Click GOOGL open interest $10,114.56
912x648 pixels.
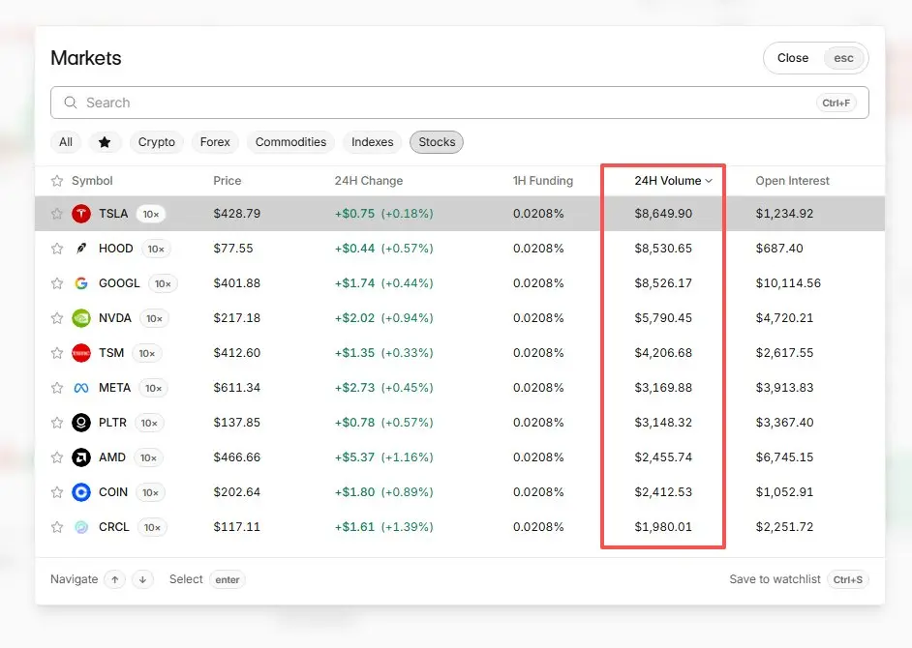[788, 283]
